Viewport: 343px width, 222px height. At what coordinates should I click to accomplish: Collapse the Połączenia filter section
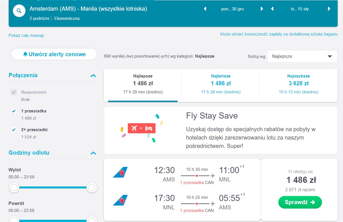[93, 75]
